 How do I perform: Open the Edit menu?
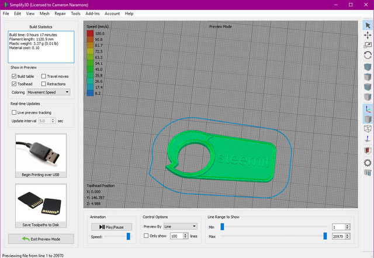[18, 13]
